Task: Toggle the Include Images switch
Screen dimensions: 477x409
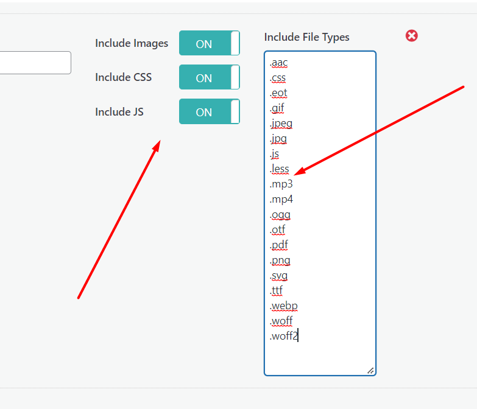Action: [210, 43]
